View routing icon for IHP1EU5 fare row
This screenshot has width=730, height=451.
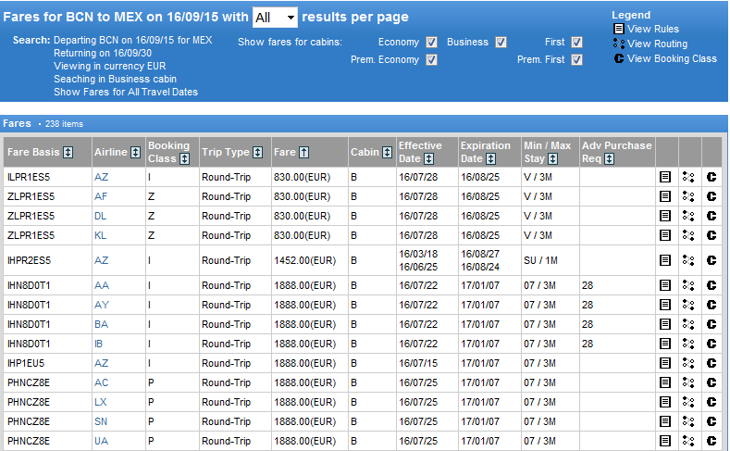pyautogui.click(x=687, y=363)
